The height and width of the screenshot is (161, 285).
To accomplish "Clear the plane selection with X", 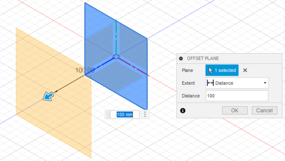I will [245, 70].
